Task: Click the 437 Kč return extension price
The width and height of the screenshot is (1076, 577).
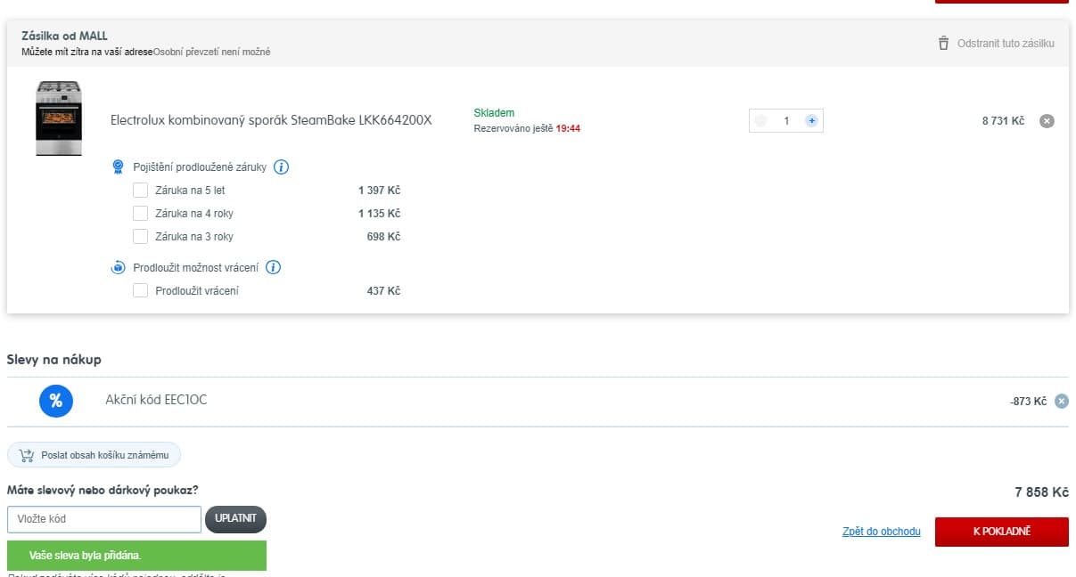Action: point(383,290)
